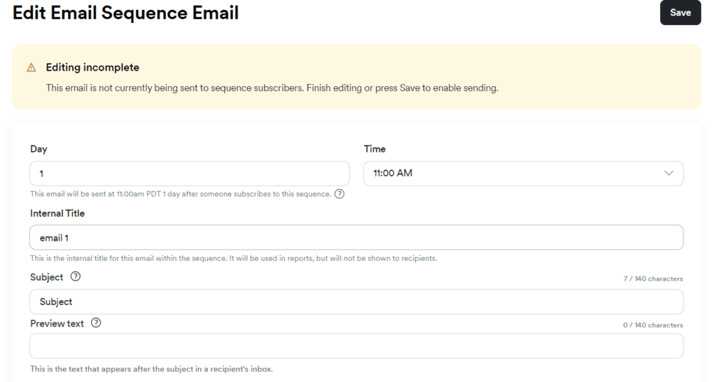Click the 7 / 140 characters counter
Screen dimensions: 717x382
(653, 279)
